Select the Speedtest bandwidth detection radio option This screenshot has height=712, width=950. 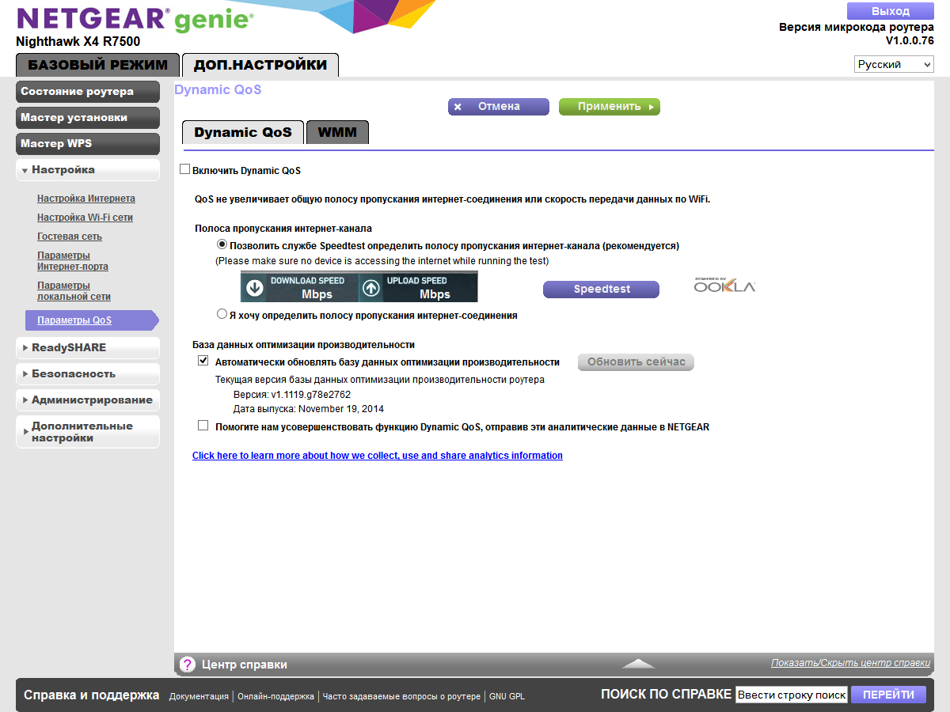coord(222,245)
